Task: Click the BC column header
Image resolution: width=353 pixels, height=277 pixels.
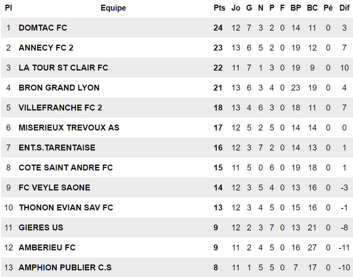Action: [x=312, y=8]
